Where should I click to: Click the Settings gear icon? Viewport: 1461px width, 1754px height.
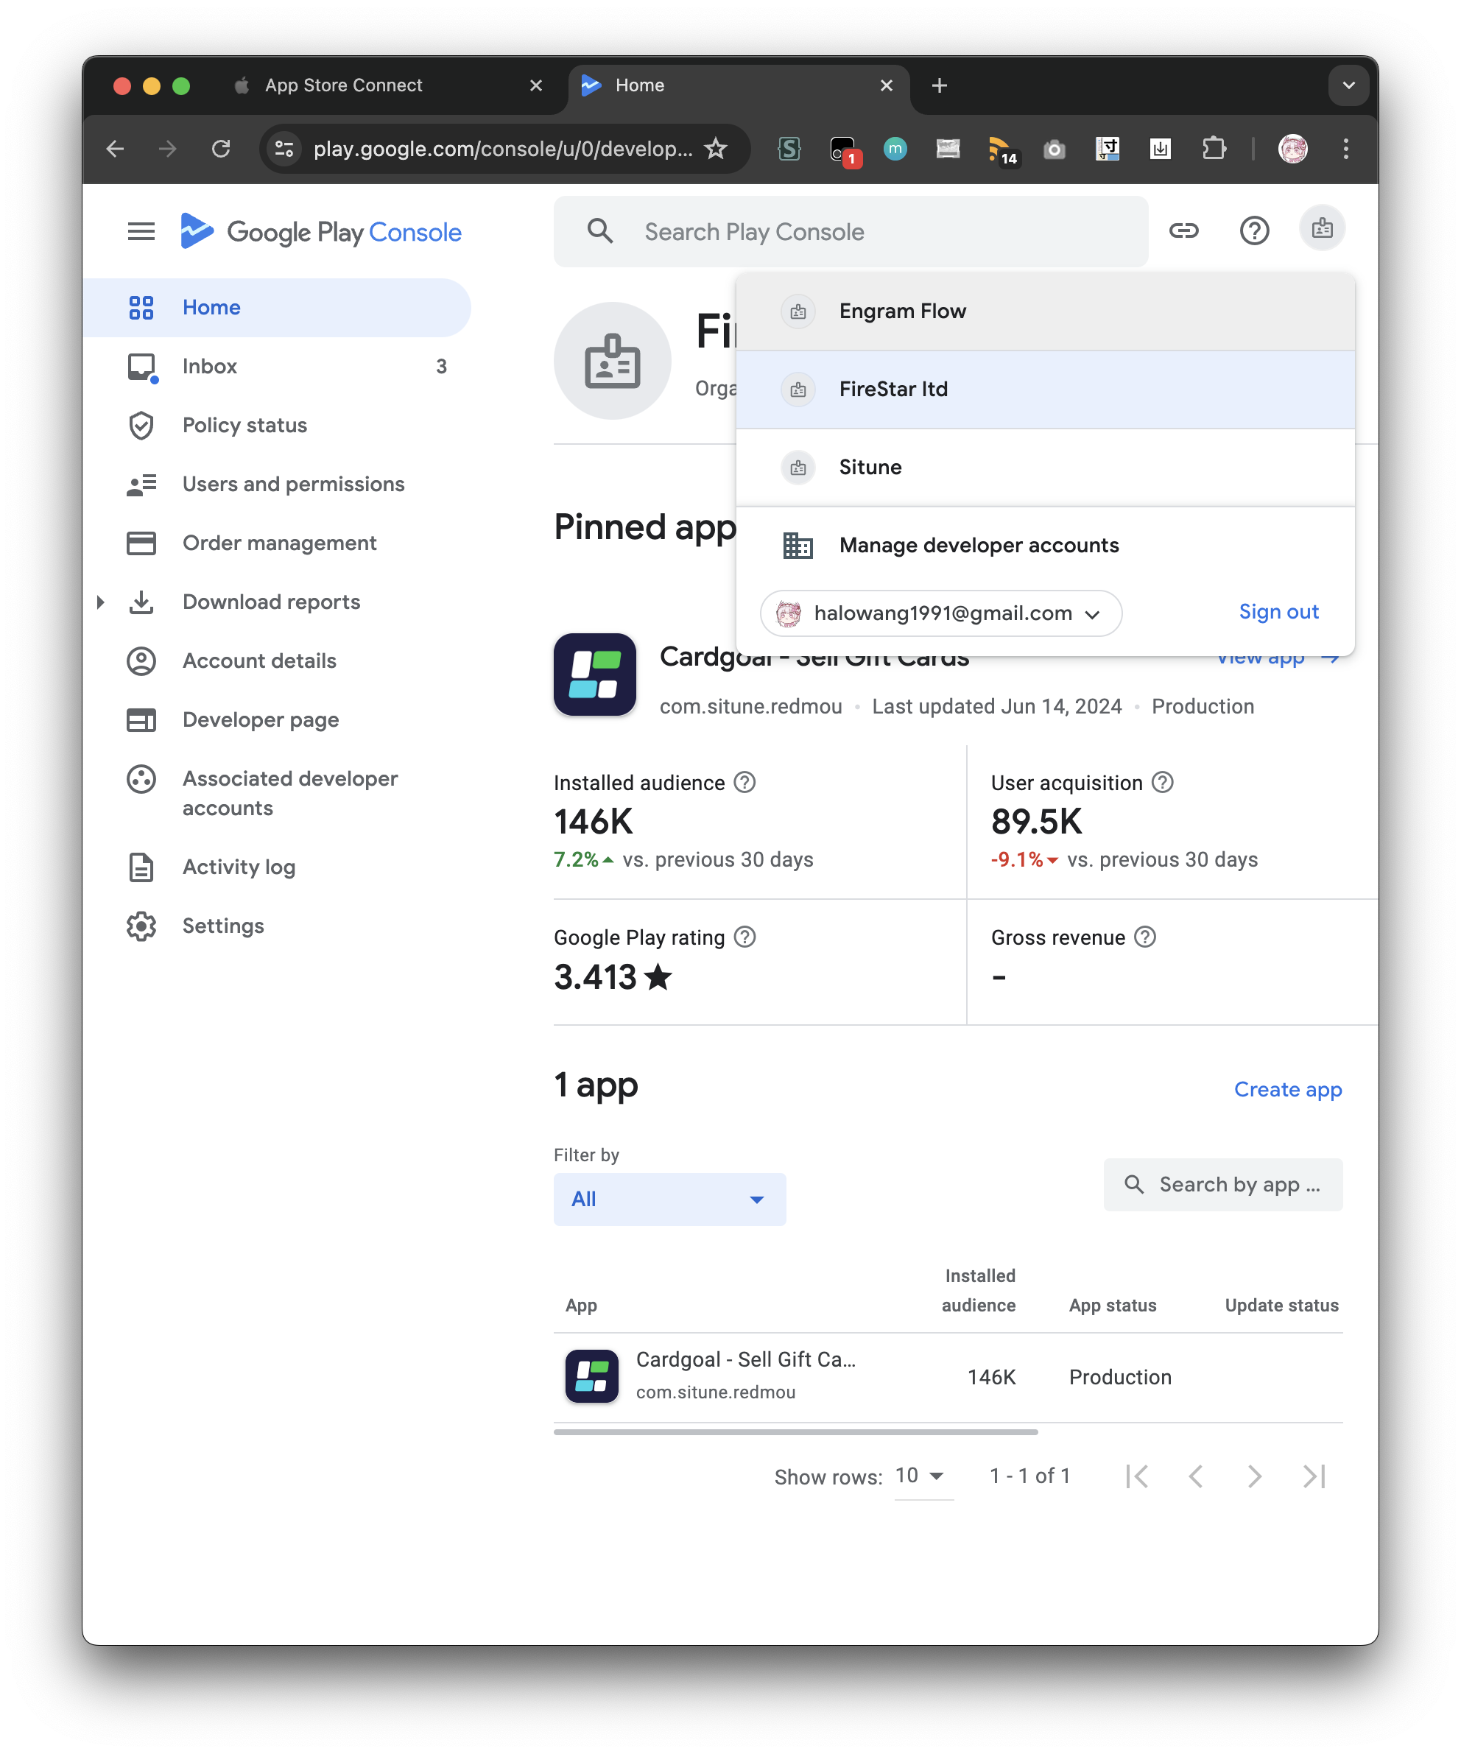point(141,926)
